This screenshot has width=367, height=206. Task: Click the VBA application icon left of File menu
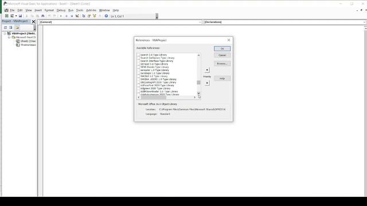pos(6,10)
